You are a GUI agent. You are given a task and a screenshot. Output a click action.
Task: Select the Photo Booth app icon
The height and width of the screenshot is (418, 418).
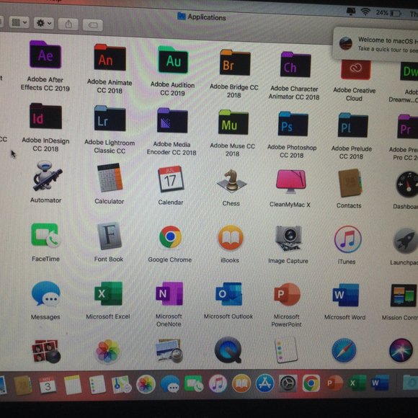46,352
